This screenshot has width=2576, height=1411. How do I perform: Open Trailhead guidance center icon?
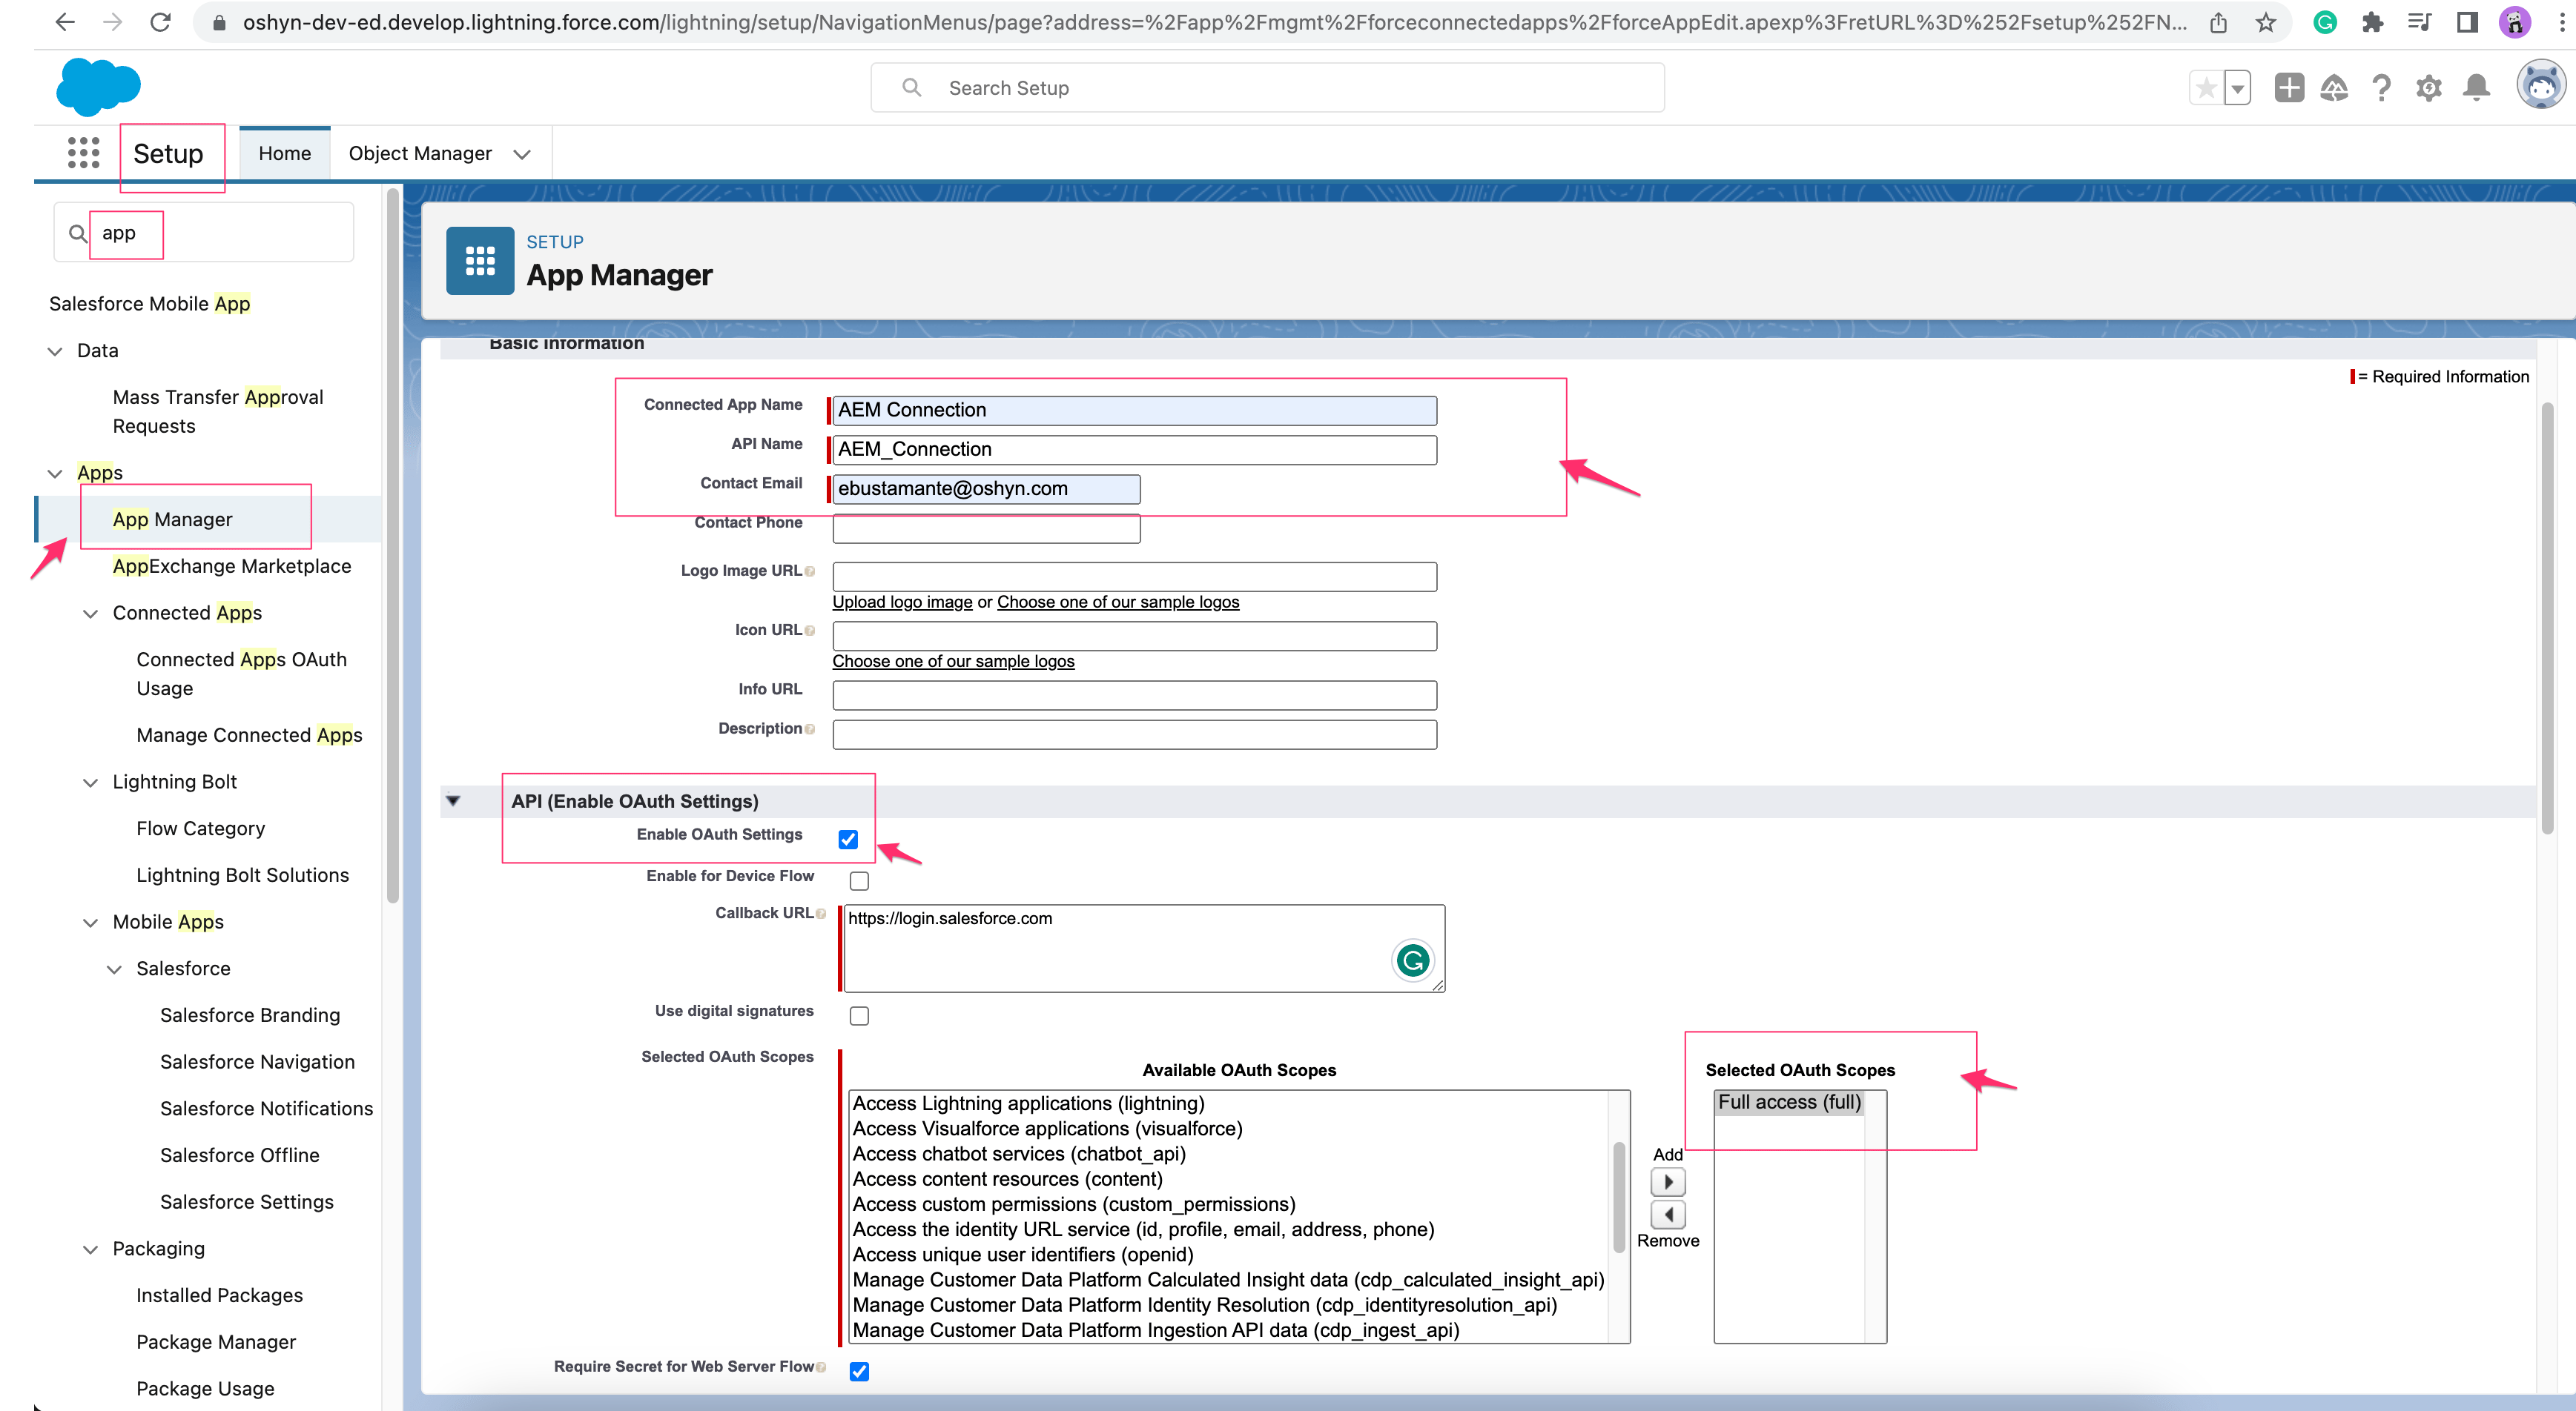point(2334,88)
